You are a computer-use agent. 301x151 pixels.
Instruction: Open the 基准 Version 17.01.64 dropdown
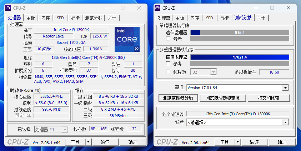[x=237, y=88]
